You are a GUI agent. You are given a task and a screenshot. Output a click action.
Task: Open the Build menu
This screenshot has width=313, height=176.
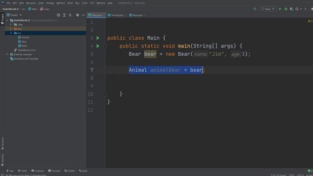point(70,3)
